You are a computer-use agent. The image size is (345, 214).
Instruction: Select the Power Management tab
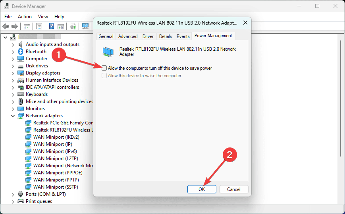(x=213, y=36)
